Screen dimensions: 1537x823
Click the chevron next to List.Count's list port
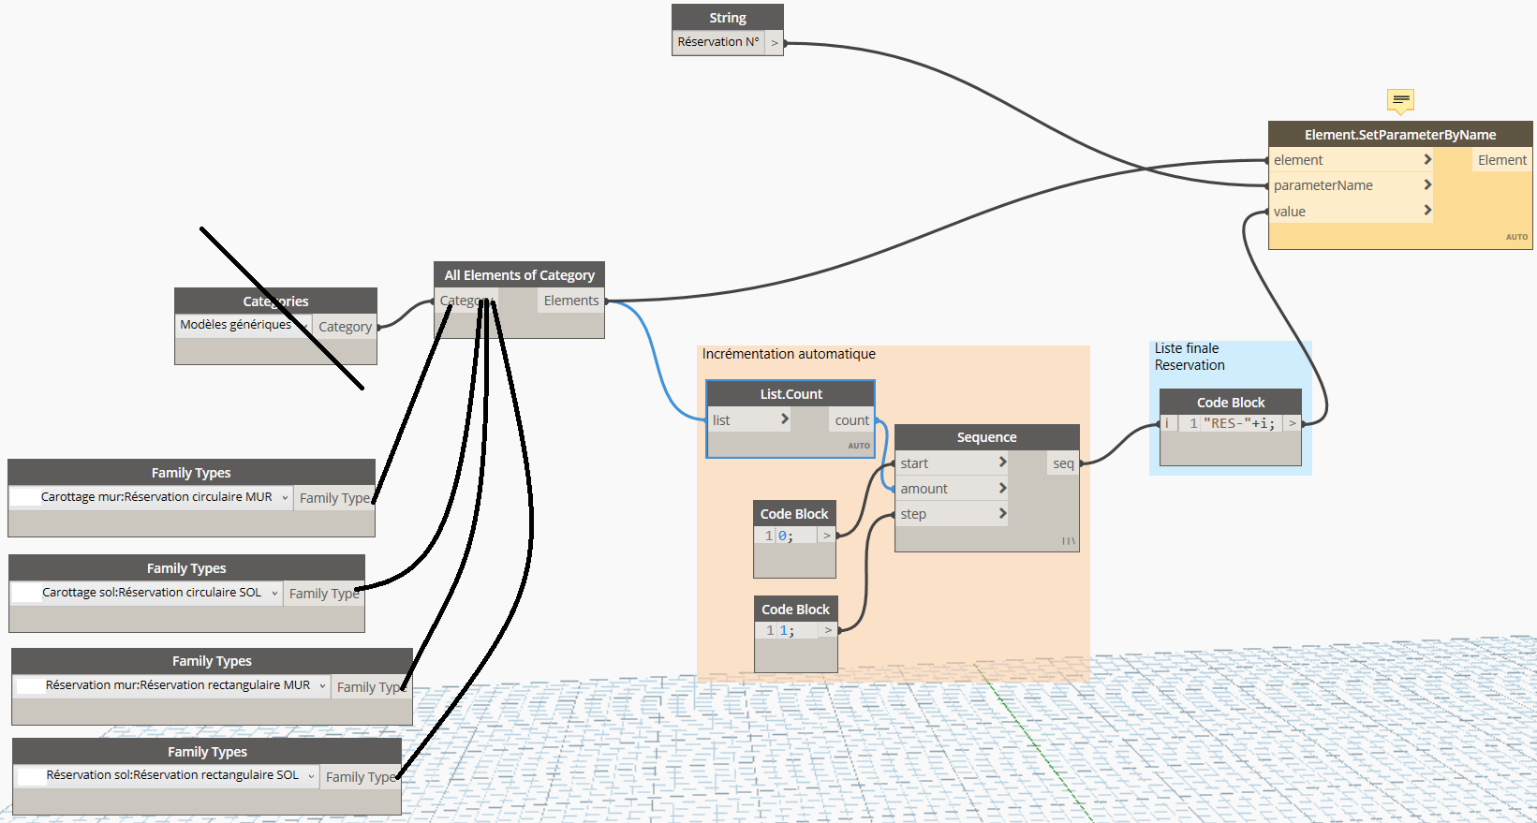coord(785,419)
